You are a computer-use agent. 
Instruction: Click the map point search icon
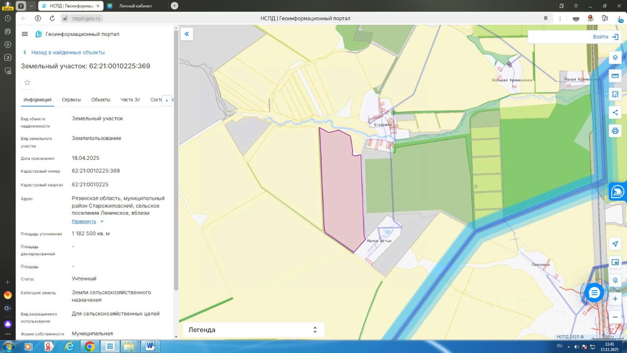click(x=615, y=280)
